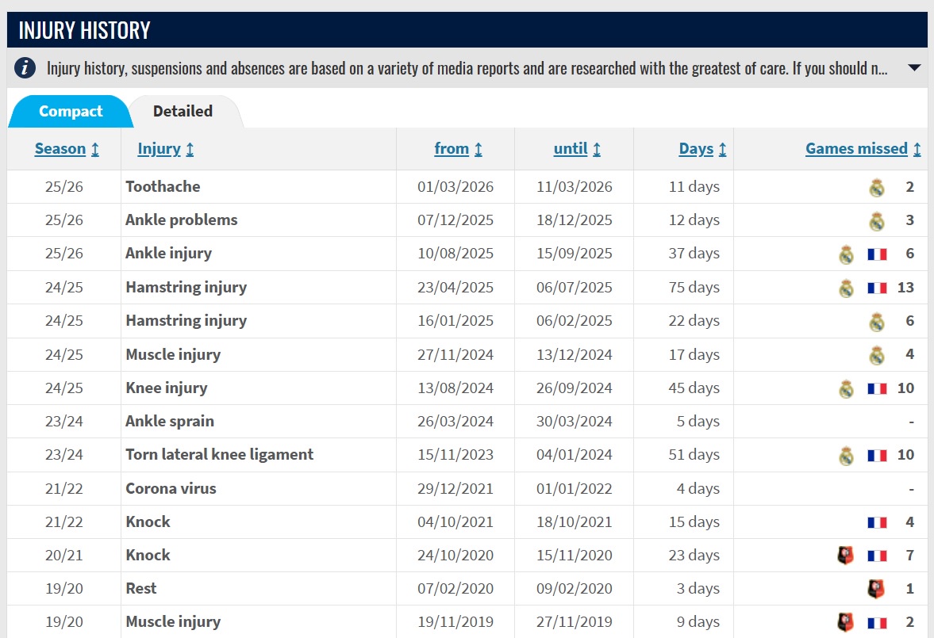Viewport: 934px width, 638px height.
Task: Expand the injury history info notice arrow
Action: coord(913,68)
